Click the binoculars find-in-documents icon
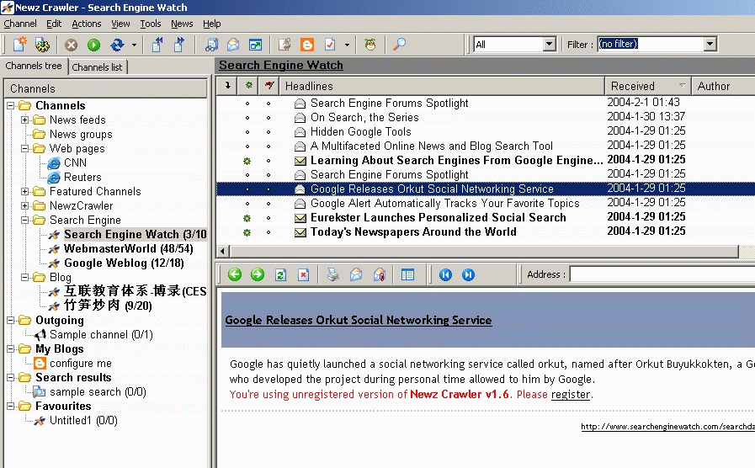Screen dimensions: 755x468 pyautogui.click(x=211, y=45)
